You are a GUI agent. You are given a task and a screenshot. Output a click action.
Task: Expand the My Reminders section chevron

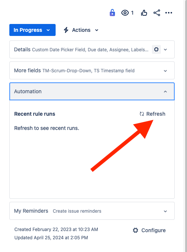click(x=165, y=211)
